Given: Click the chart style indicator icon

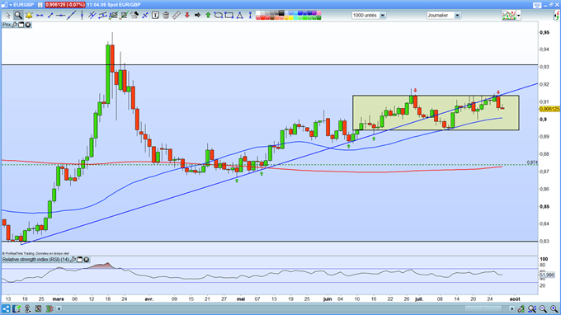Looking at the screenshot, I should click(x=509, y=16).
